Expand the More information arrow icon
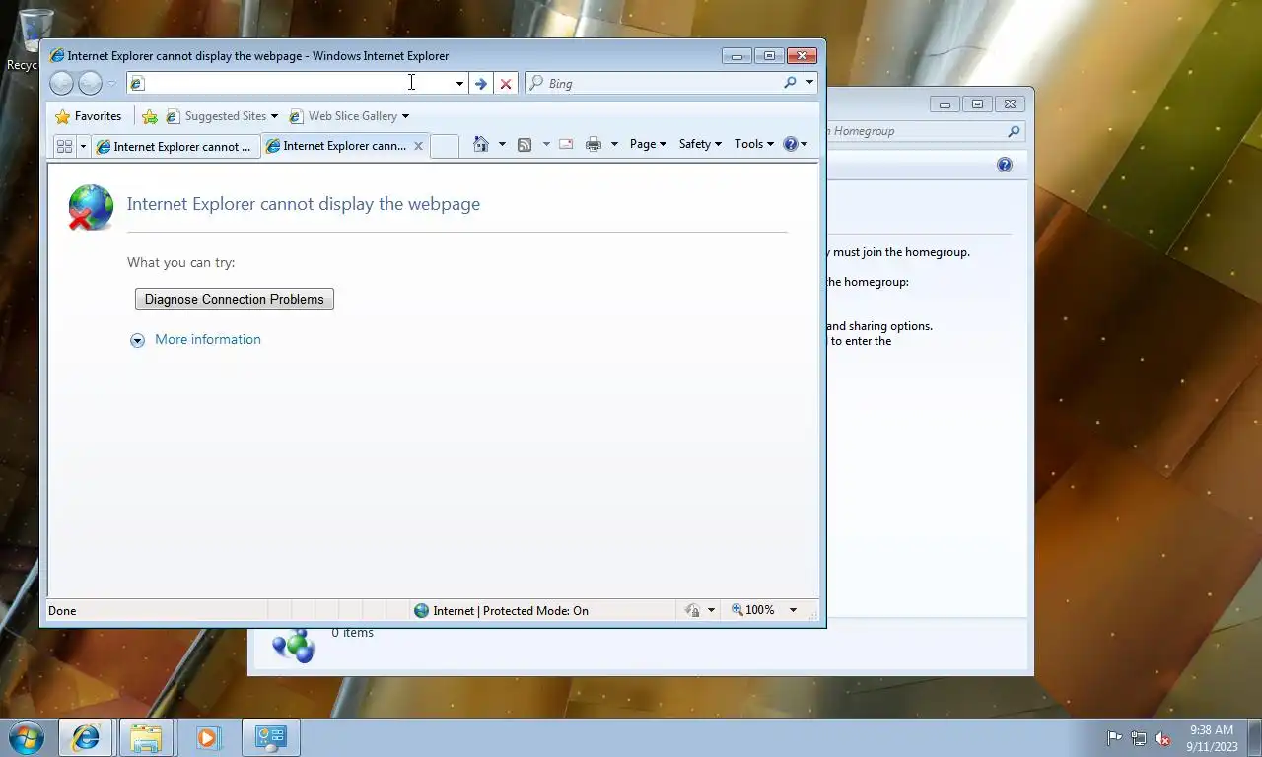 coord(137,340)
